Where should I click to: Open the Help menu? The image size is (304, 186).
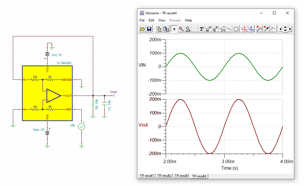point(188,20)
